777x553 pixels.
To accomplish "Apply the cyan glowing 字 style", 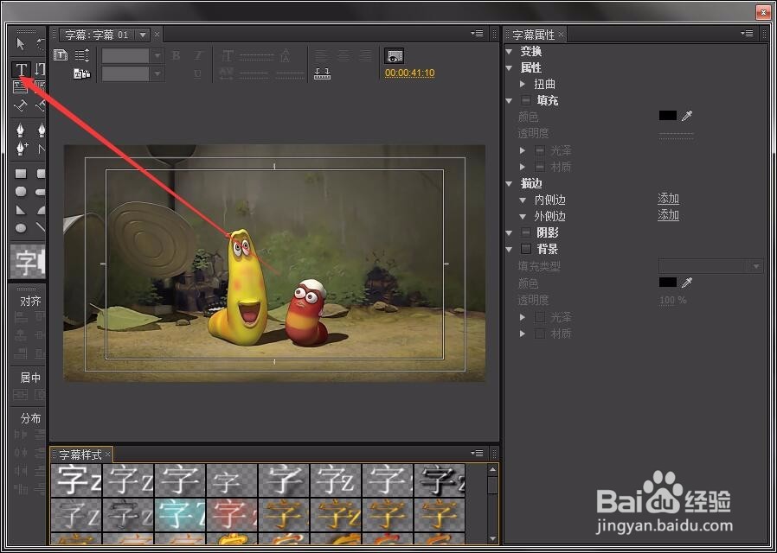I will [x=180, y=515].
